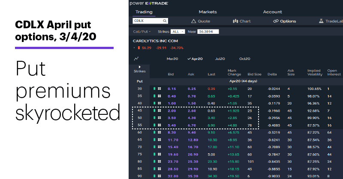Select the Oct20 expiration
Image resolution: width=343 pixels, height=179 pixels.
coord(245,59)
